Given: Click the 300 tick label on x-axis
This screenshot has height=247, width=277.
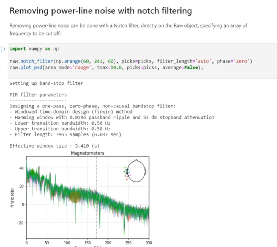Looking at the screenshot, I should point(149,243).
